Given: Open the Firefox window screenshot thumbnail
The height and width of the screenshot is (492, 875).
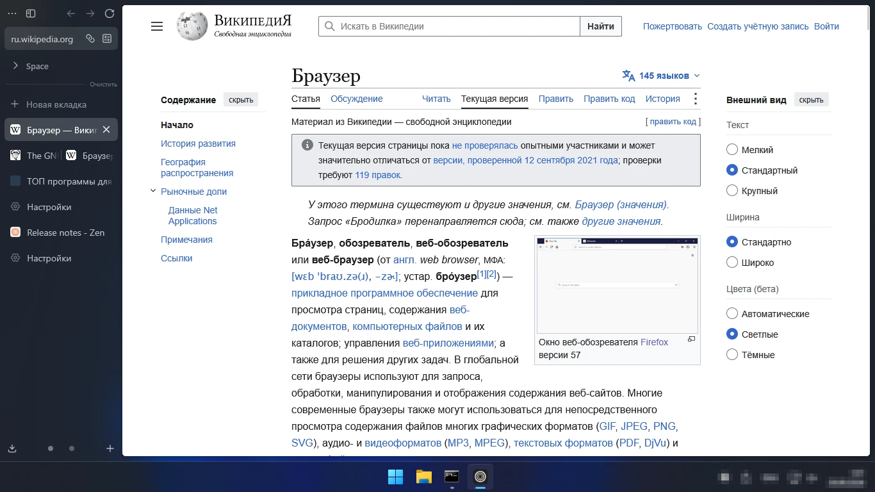Looking at the screenshot, I should (x=617, y=284).
